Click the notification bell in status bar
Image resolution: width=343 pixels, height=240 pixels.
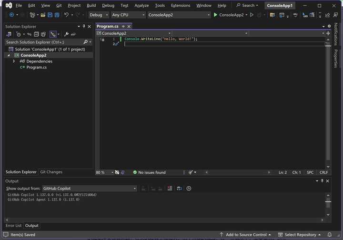pos(330,235)
